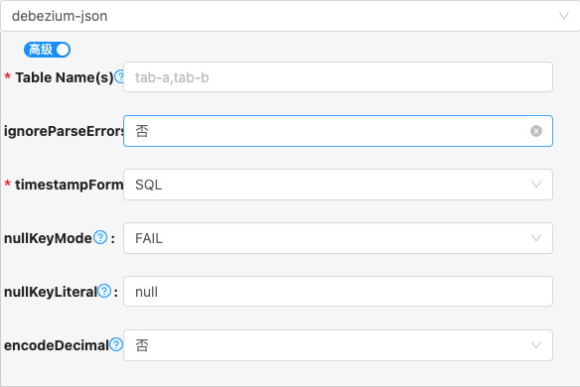Expand the encodeDecimal 否 dropdown
The image size is (580, 387).
pyautogui.click(x=338, y=345)
